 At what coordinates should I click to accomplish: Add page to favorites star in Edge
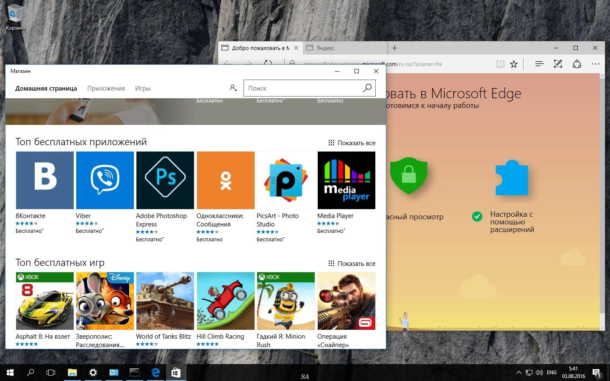(x=514, y=64)
